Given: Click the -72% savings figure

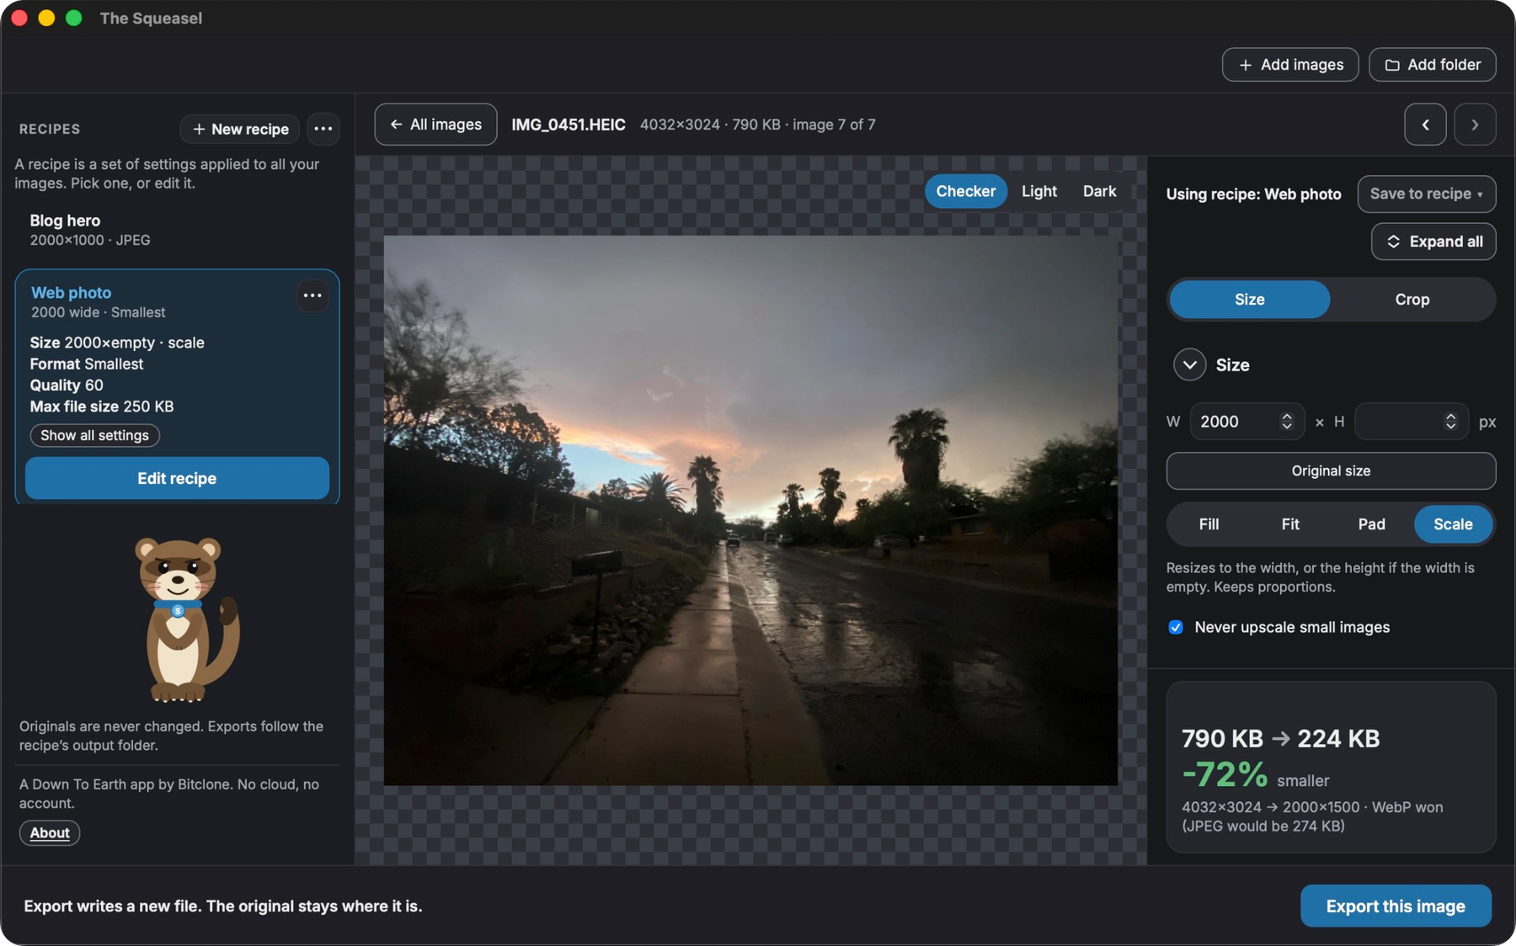Looking at the screenshot, I should click(x=1225, y=774).
